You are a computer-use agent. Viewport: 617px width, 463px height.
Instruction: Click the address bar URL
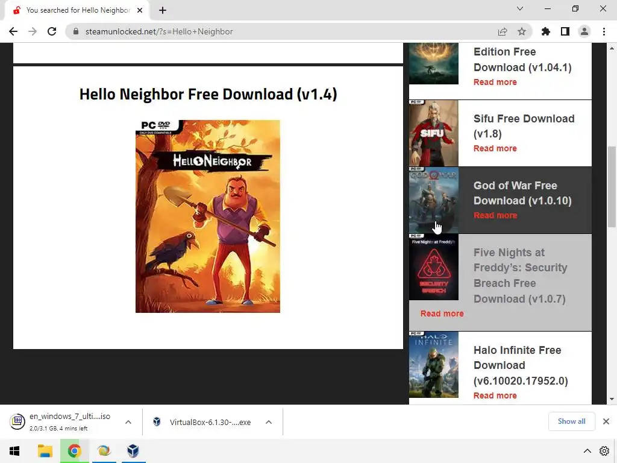[x=159, y=31]
